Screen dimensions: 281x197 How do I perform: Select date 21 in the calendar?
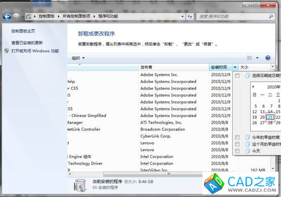270,117
